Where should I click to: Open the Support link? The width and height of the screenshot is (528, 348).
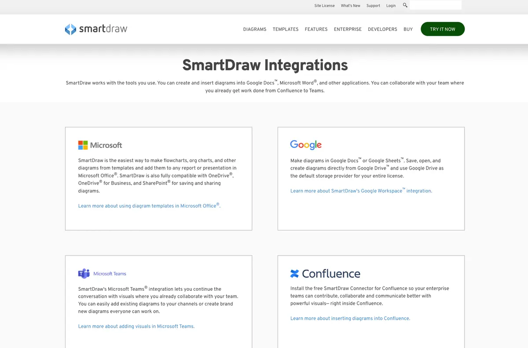tap(373, 6)
